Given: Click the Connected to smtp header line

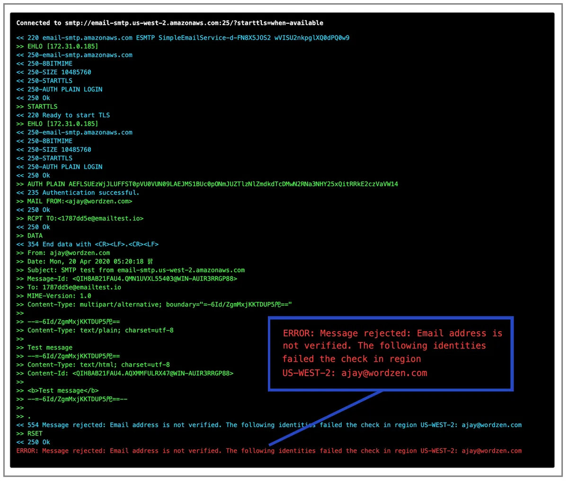Looking at the screenshot, I should [x=170, y=23].
